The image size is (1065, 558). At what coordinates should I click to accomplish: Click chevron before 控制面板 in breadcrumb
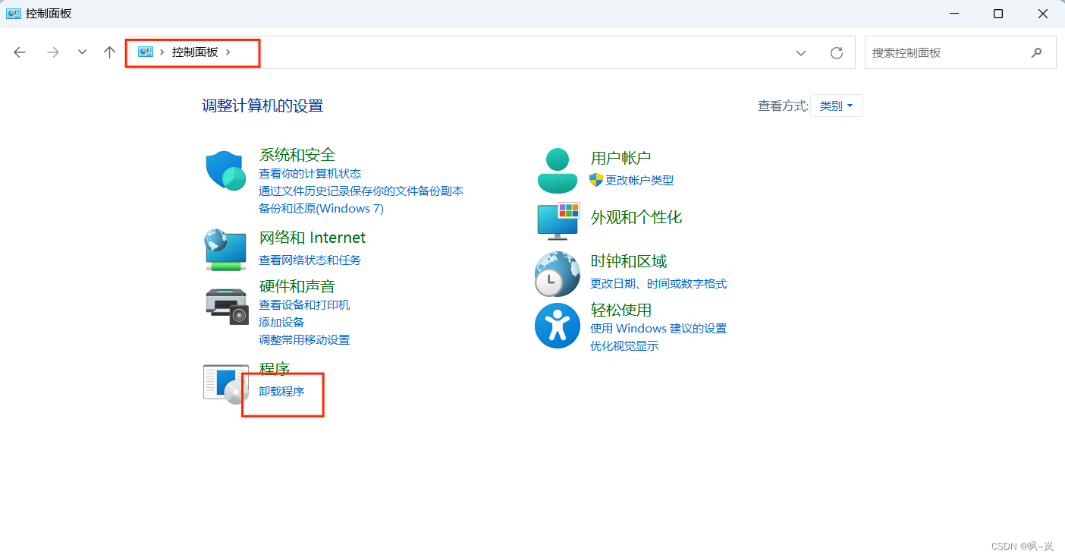(162, 52)
